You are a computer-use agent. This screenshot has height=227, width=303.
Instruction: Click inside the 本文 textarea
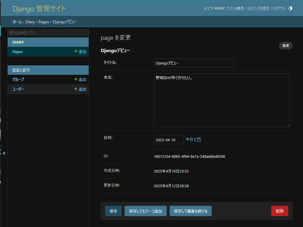221,100
